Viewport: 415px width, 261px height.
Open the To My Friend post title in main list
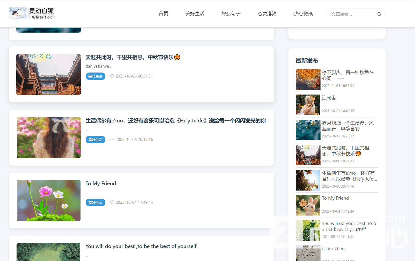[101, 183]
